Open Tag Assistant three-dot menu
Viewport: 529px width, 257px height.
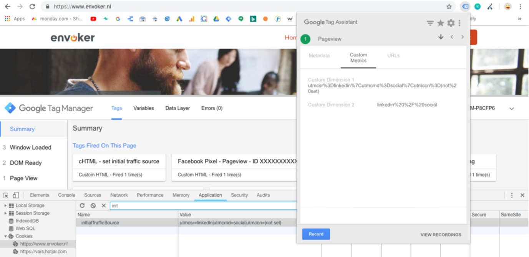pos(459,23)
